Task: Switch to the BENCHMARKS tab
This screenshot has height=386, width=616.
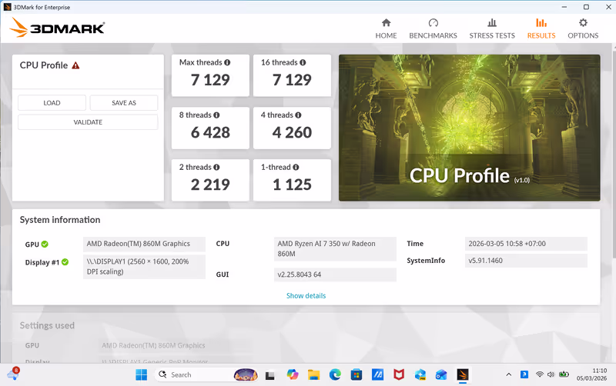Action: 433,28
